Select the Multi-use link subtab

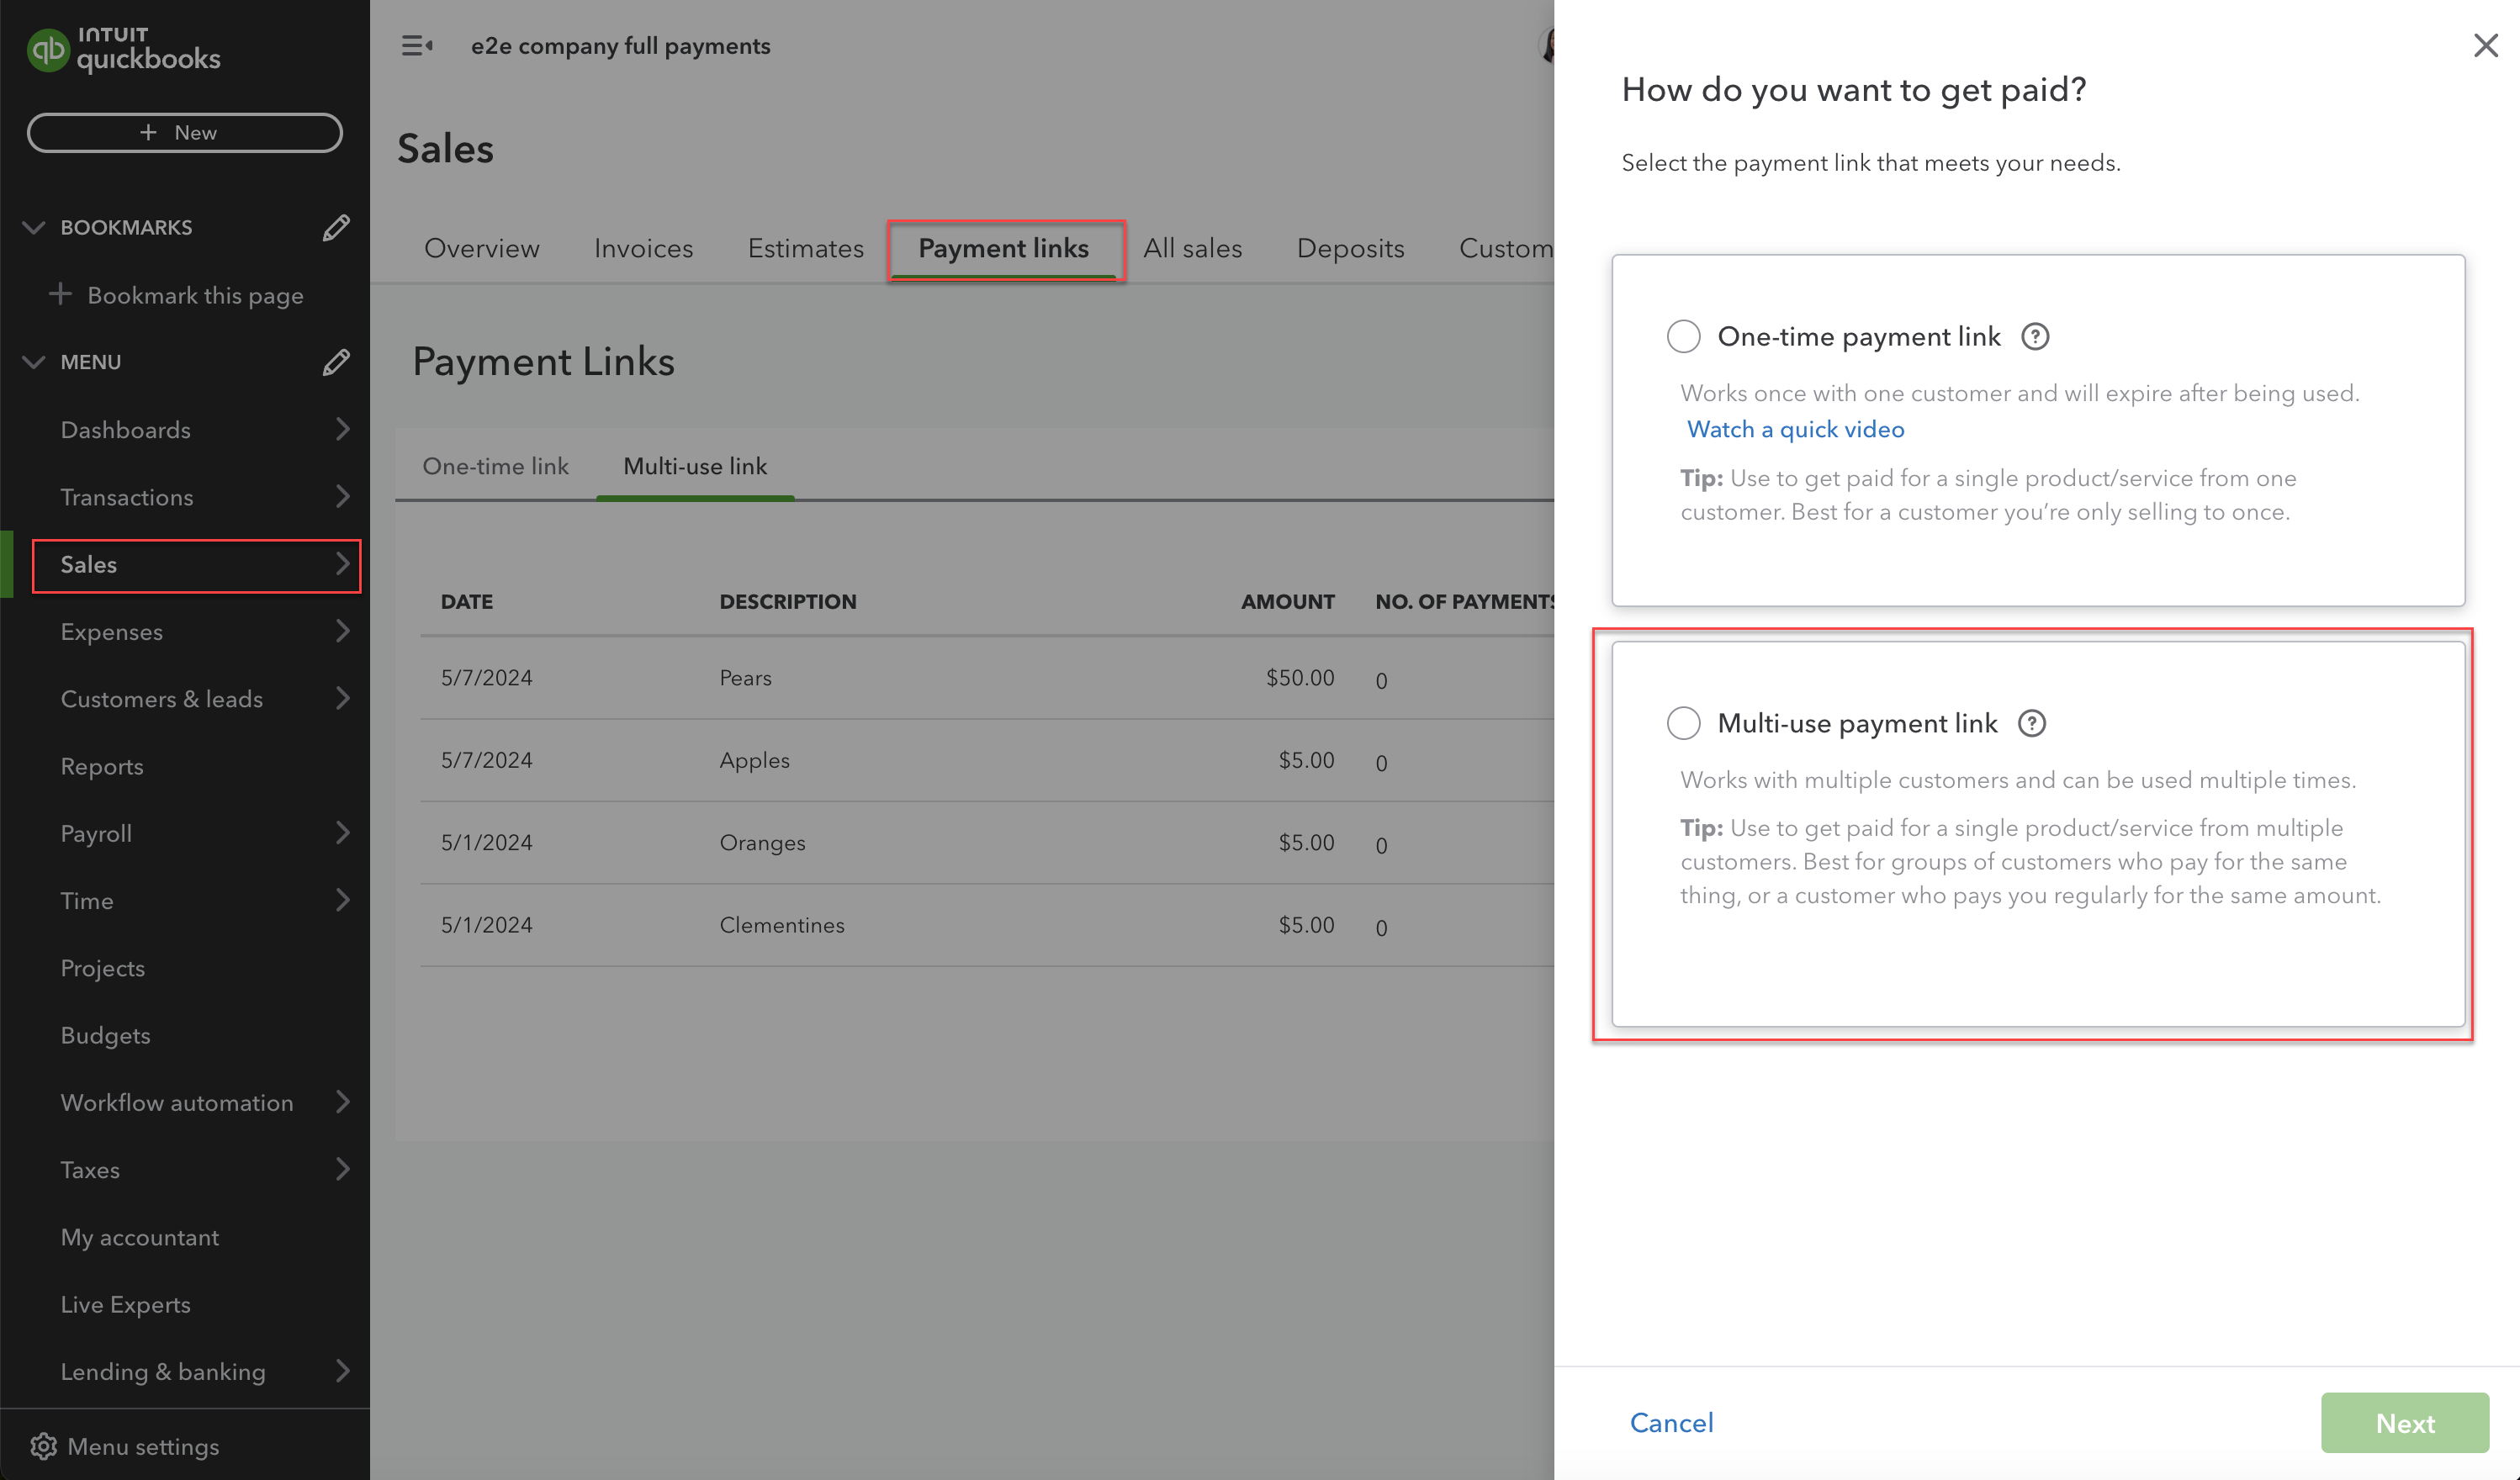pyautogui.click(x=695, y=466)
